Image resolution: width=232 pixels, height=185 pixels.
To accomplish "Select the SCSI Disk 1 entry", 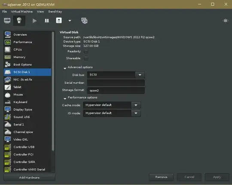I will pyautogui.click(x=27, y=72).
